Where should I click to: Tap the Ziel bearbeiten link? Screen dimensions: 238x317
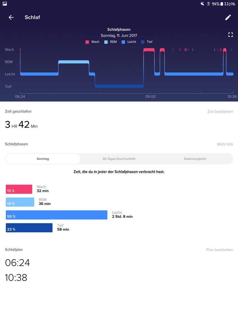coord(220,112)
